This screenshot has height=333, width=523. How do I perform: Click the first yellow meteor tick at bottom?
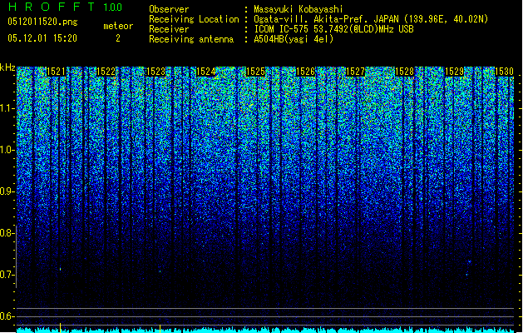point(60,327)
